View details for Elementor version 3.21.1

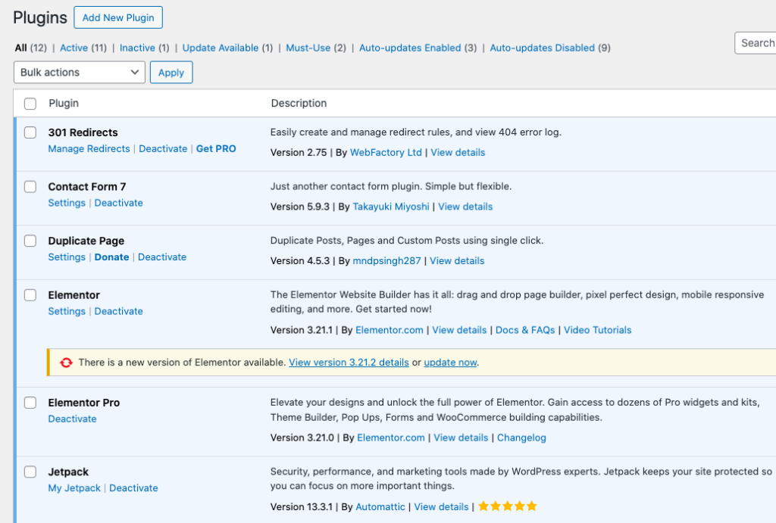tap(459, 330)
